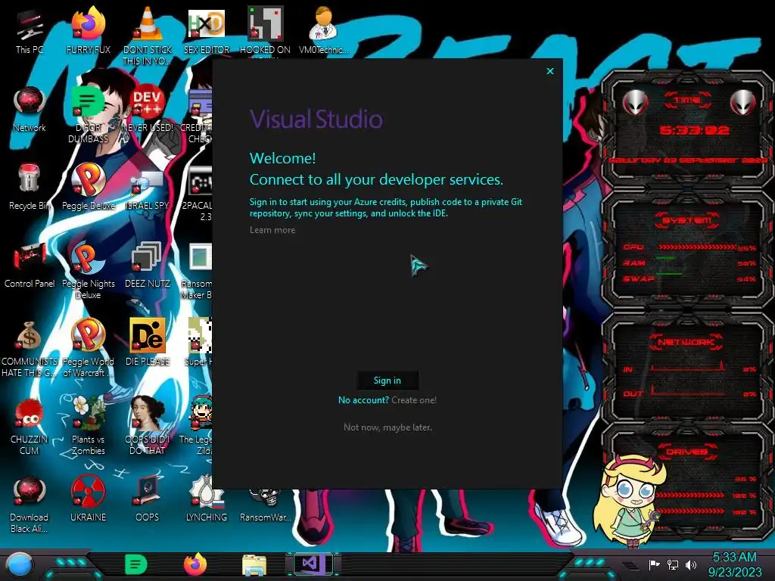The height and width of the screenshot is (581, 775).
Task: Select the VLC cone DONT STICK icon
Action: pos(148,36)
